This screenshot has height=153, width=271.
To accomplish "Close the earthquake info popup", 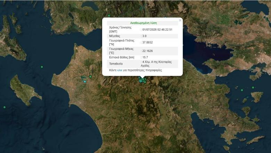I will tap(180, 20).
